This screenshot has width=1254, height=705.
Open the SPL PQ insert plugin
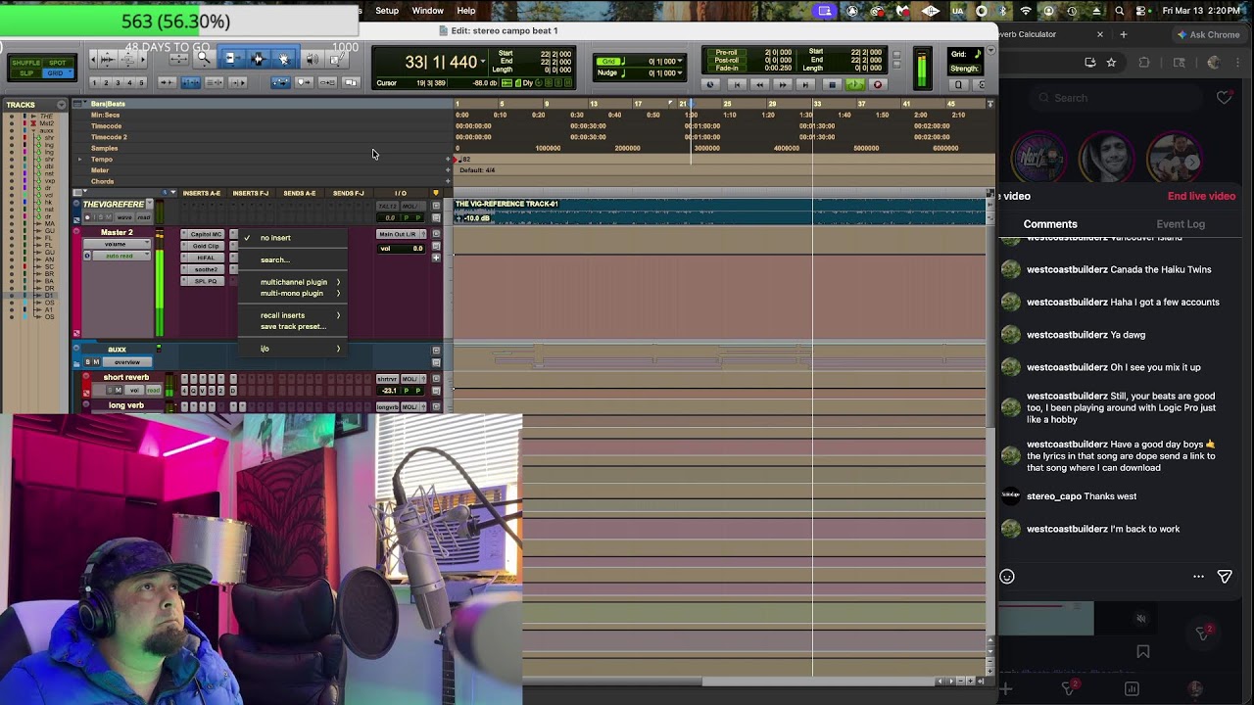point(206,281)
